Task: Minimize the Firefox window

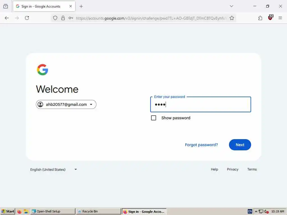Action: tap(254, 6)
